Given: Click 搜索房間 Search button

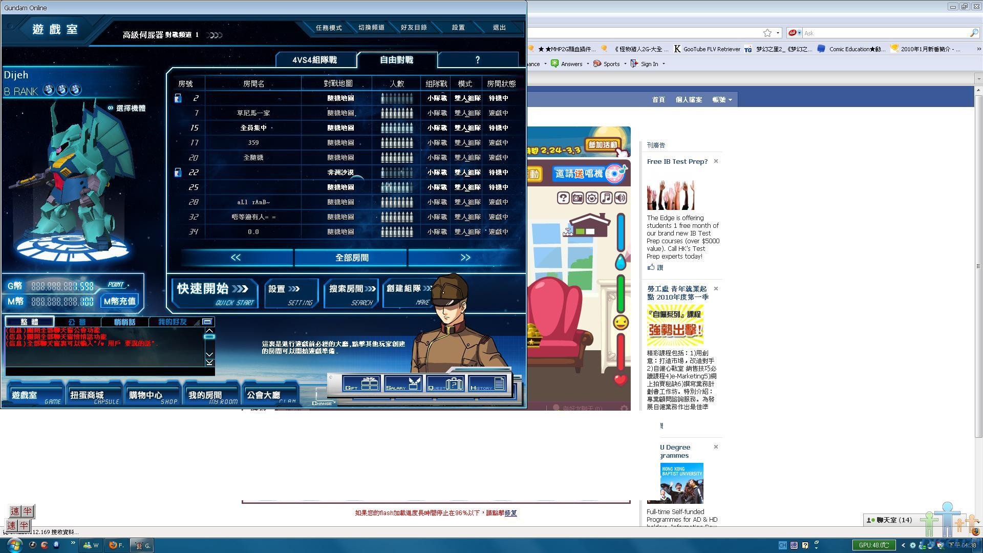Looking at the screenshot, I should click(x=352, y=293).
